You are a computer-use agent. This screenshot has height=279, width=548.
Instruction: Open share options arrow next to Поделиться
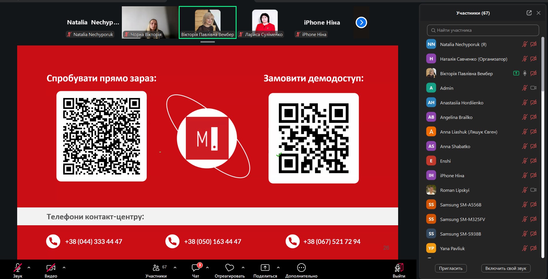[x=278, y=268]
